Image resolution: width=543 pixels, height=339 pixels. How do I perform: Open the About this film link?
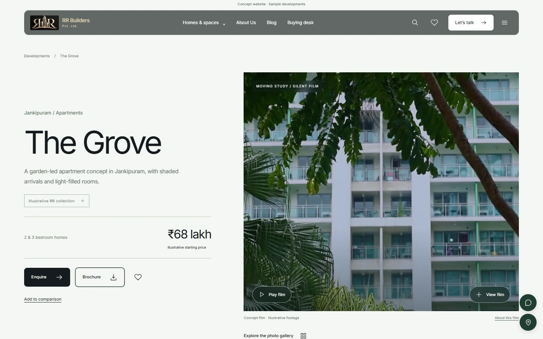(x=507, y=318)
